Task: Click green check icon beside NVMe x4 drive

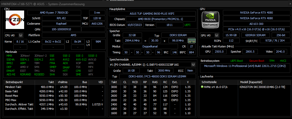Action: point(202,87)
